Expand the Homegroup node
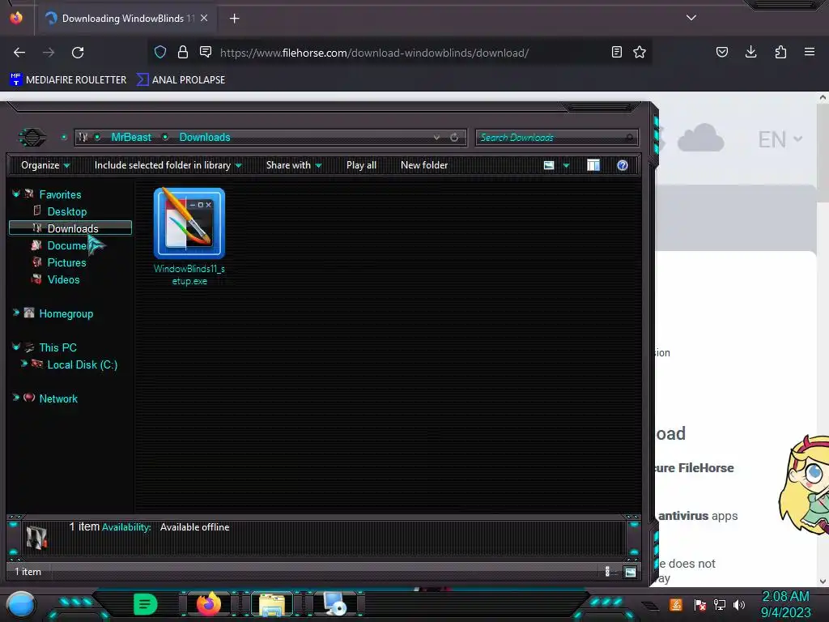Screen dimensions: 829x622 pos(16,313)
